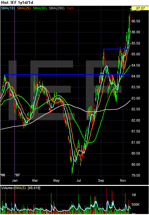Click the Sep date axis label
Viewport: 149px width, 215px height.
[101, 180]
